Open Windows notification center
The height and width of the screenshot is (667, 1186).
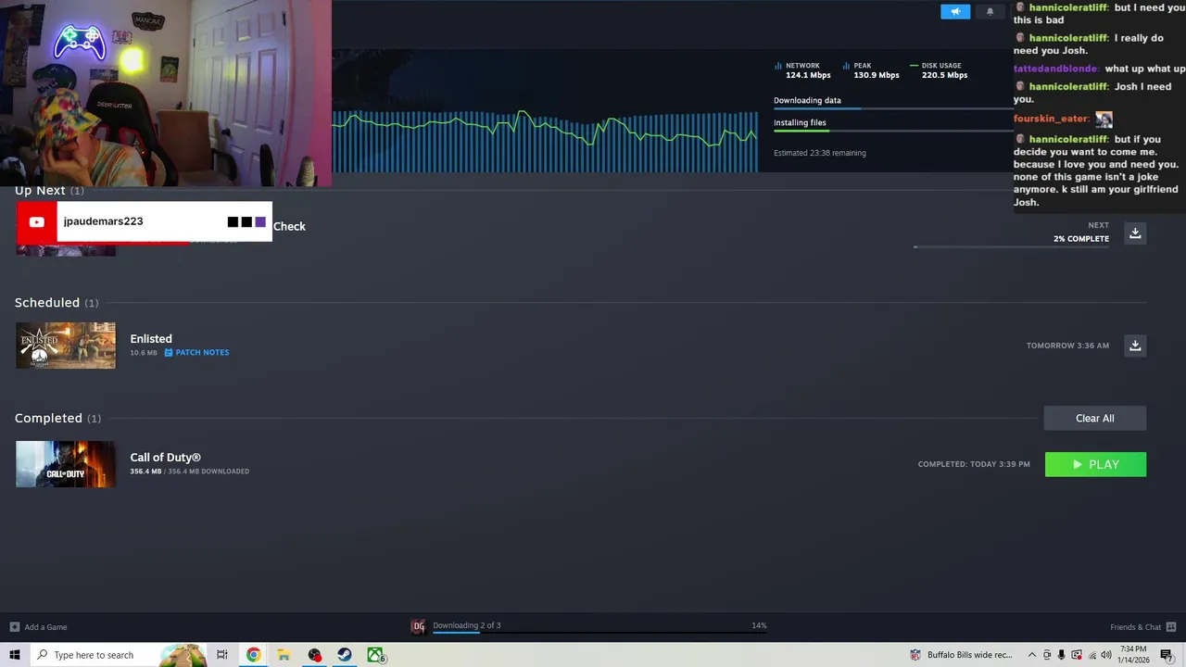pyautogui.click(x=1167, y=655)
